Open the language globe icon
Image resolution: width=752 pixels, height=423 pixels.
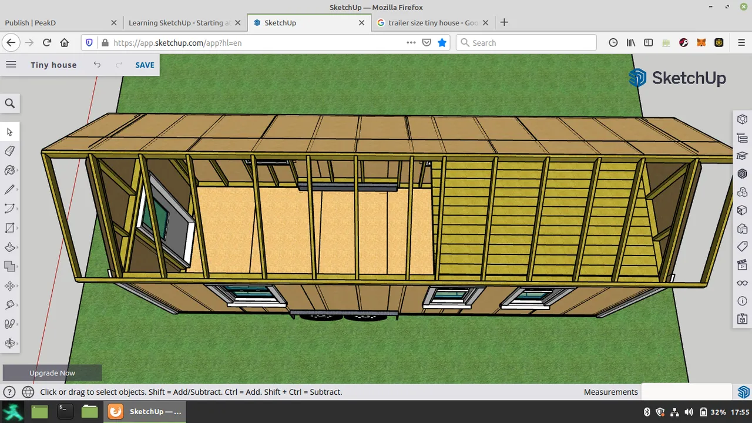pyautogui.click(x=28, y=392)
